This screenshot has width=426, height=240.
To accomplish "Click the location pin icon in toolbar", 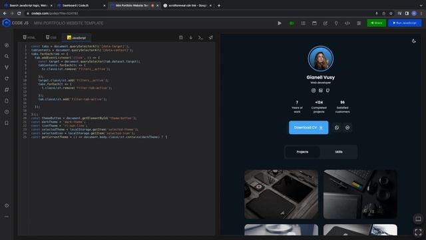I will click(336, 23).
